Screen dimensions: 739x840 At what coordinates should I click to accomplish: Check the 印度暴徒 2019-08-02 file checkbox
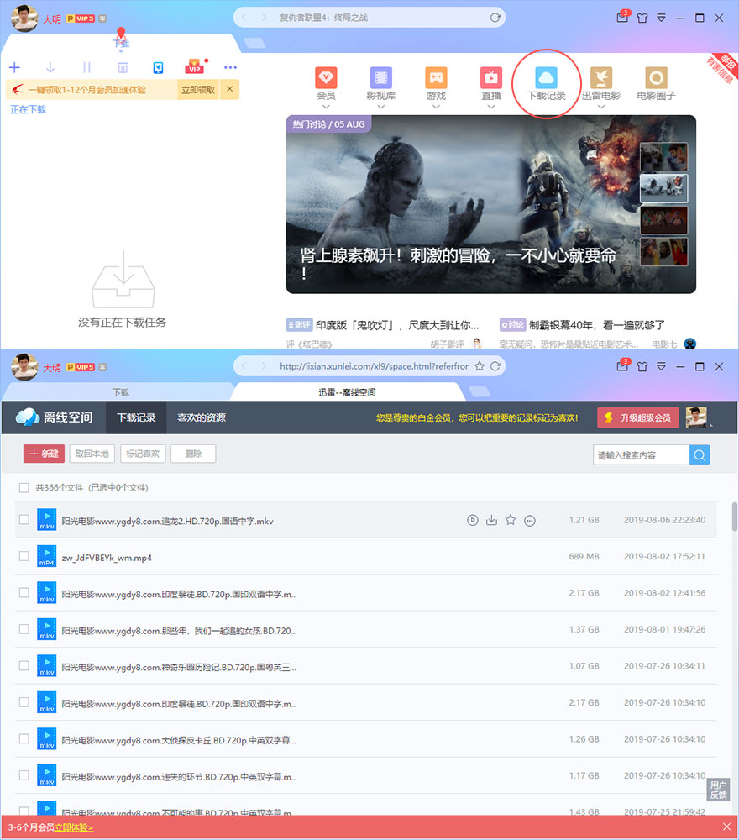pos(24,592)
